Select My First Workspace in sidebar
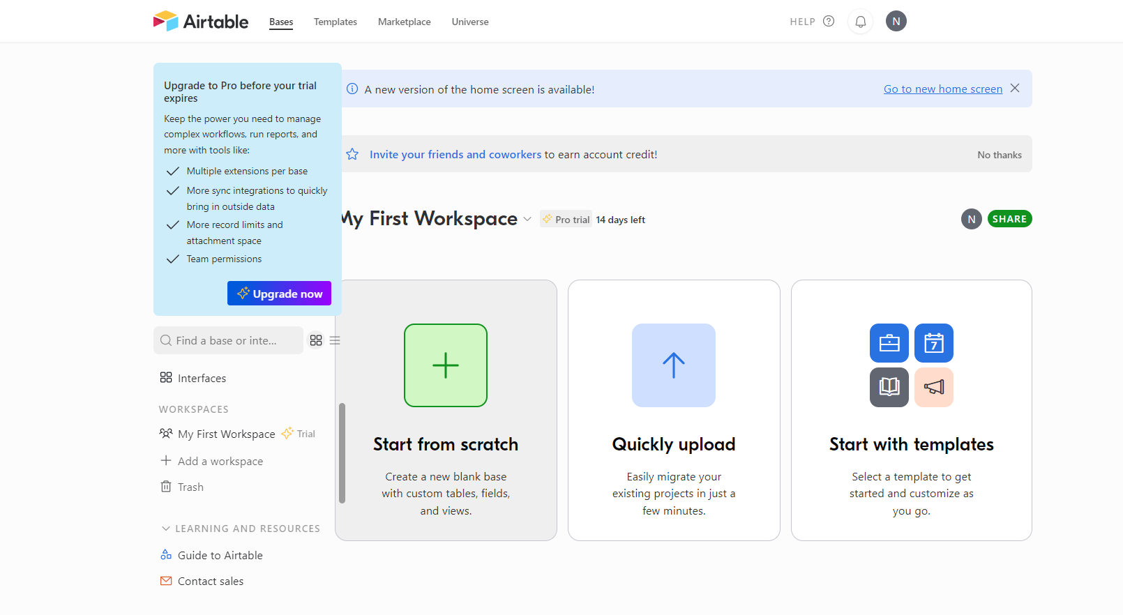The width and height of the screenshot is (1123, 615). click(x=227, y=434)
